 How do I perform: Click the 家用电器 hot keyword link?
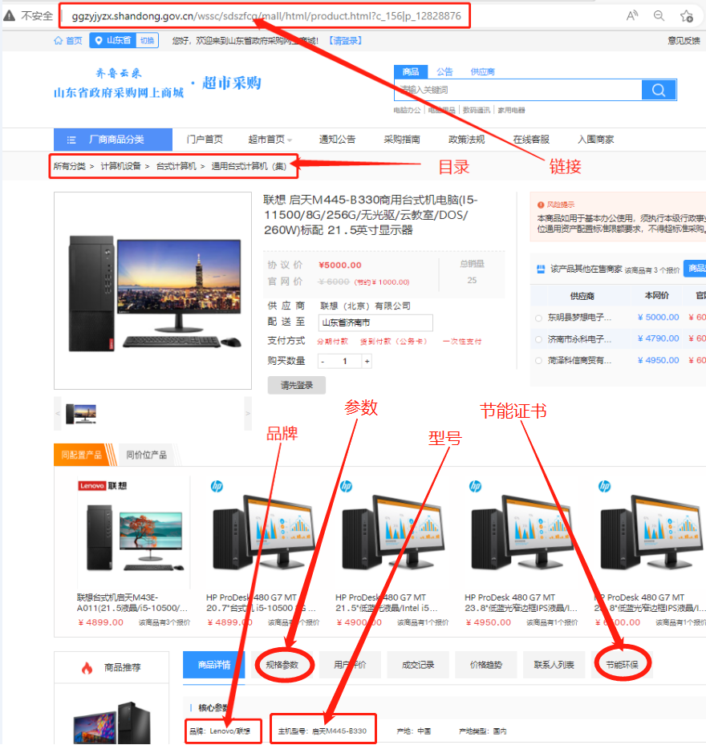512,110
